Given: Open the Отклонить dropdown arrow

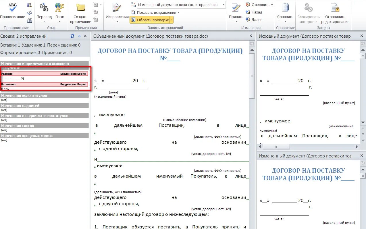Looking at the screenshot, I should (272, 5).
